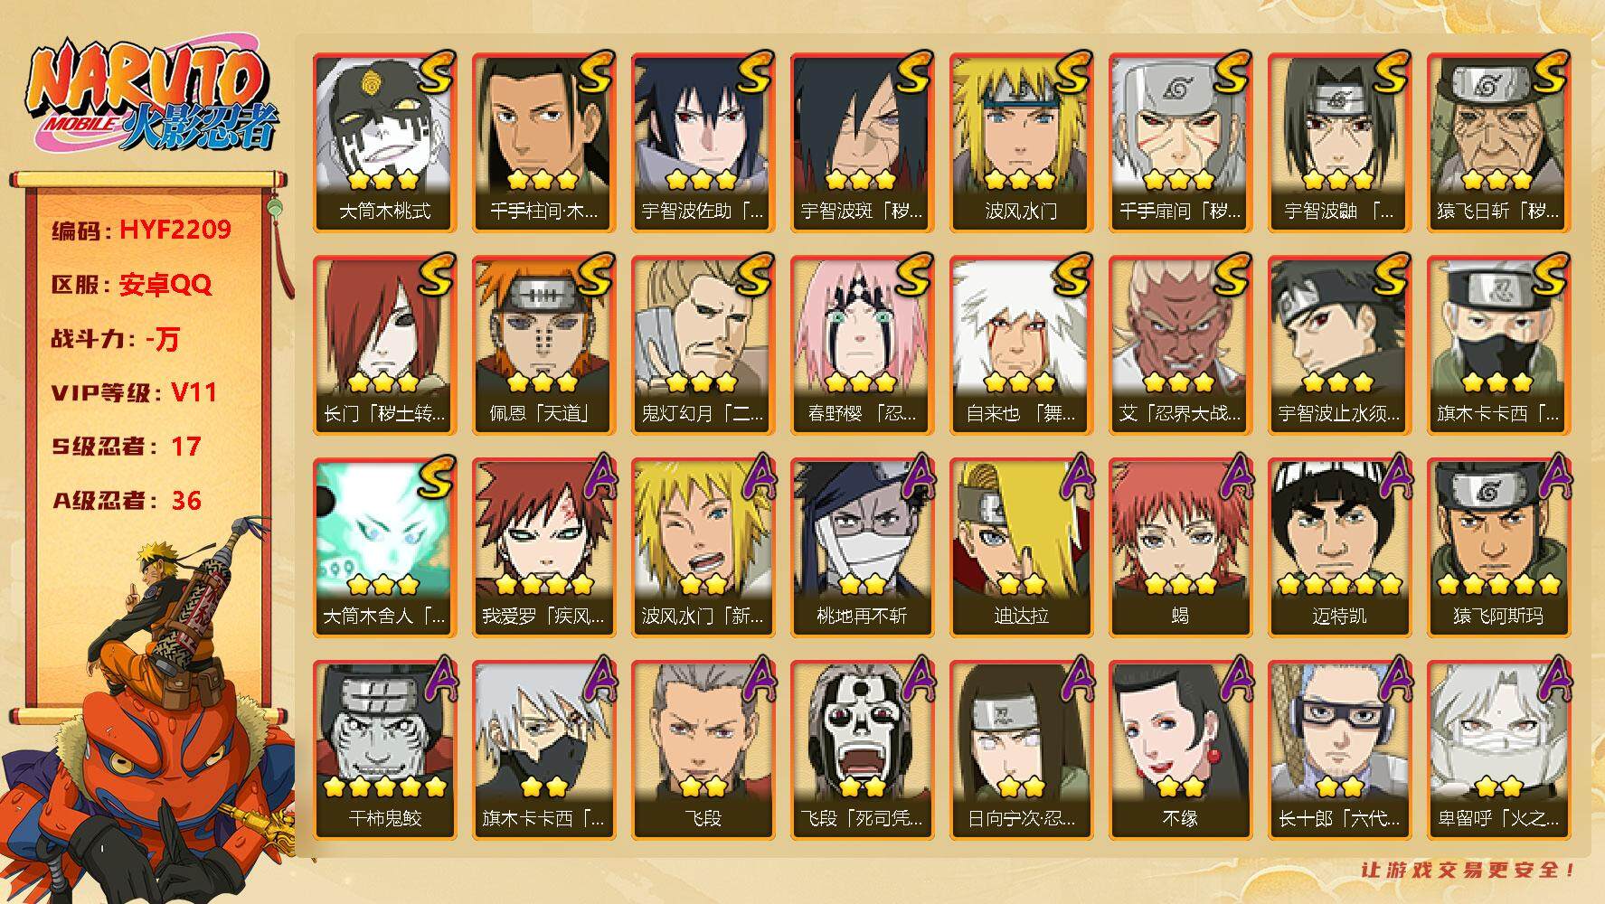Select the 佩恩「天道」 character card
The height and width of the screenshot is (904, 1605).
click(x=544, y=344)
